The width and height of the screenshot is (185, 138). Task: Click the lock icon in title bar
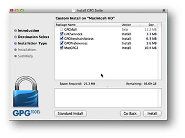(164, 10)
